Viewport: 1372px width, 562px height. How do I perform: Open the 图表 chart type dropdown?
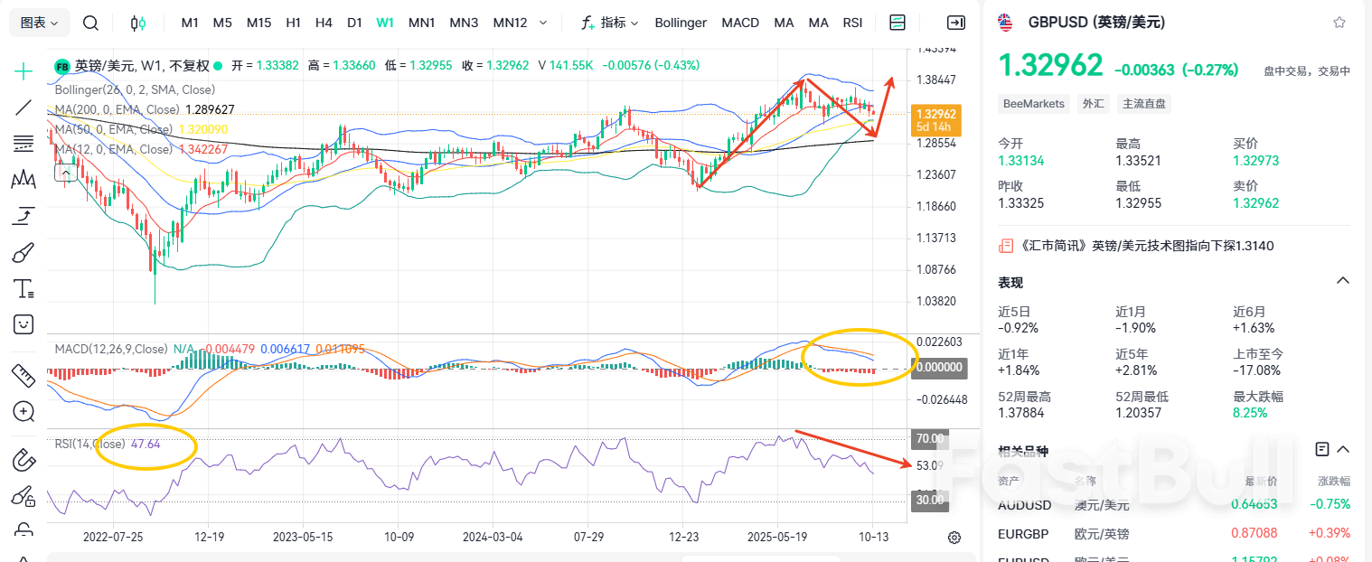36,22
